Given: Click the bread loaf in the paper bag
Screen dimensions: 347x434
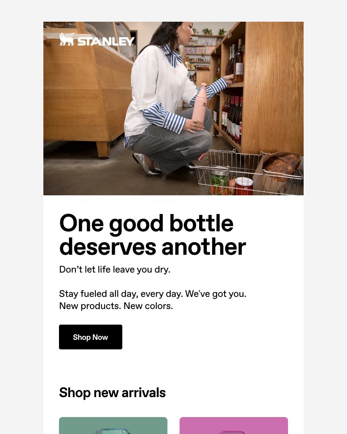Looking at the screenshot, I should 282,166.
